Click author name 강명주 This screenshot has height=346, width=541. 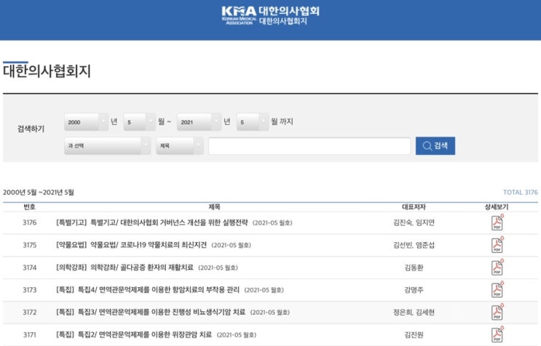tap(414, 289)
